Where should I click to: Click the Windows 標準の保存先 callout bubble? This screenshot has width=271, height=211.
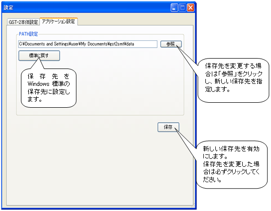point(49,88)
